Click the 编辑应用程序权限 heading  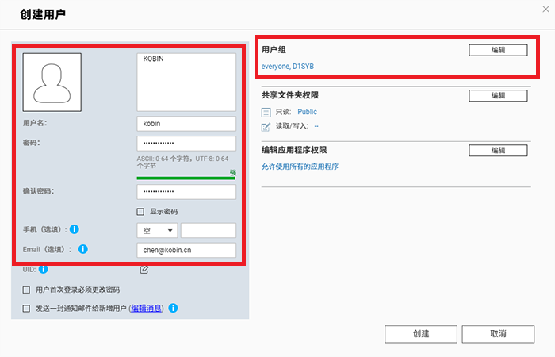294,150
